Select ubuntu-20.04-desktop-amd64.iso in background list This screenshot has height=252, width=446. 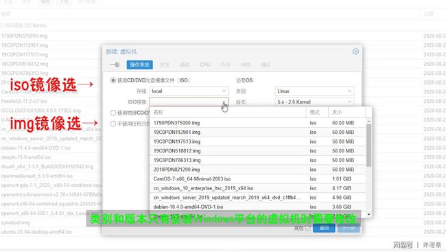click(36, 232)
